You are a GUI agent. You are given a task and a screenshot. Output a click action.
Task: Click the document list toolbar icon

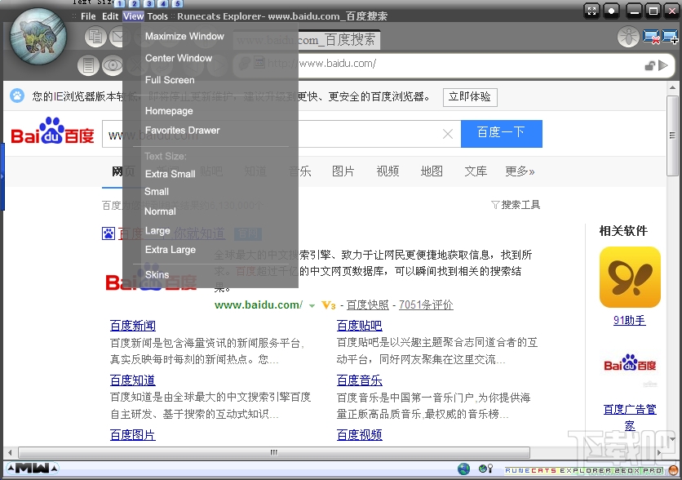88,65
